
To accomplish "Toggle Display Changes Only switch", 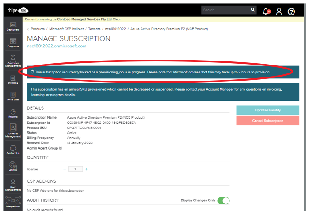I will click(223, 200).
